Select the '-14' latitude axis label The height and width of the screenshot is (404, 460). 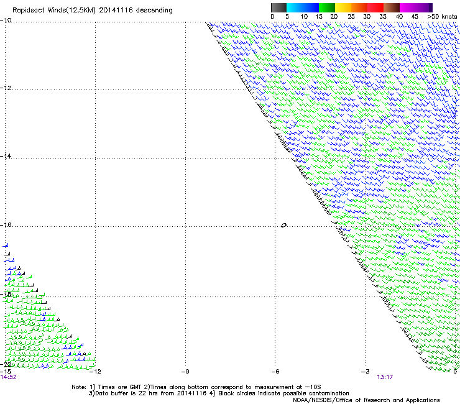coord(6,156)
